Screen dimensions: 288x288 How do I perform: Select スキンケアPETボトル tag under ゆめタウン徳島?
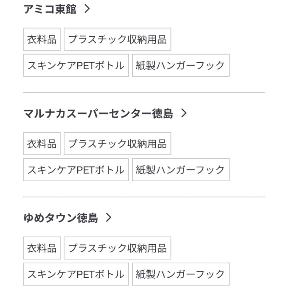[76, 274]
